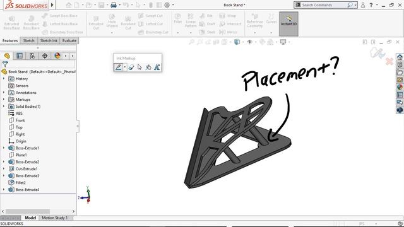Open the View Orientation cube icon

237,42
